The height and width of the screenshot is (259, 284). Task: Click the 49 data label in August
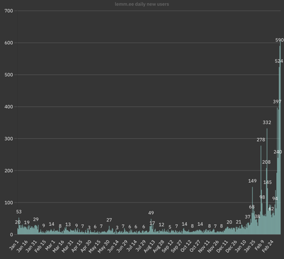[x=151, y=213]
